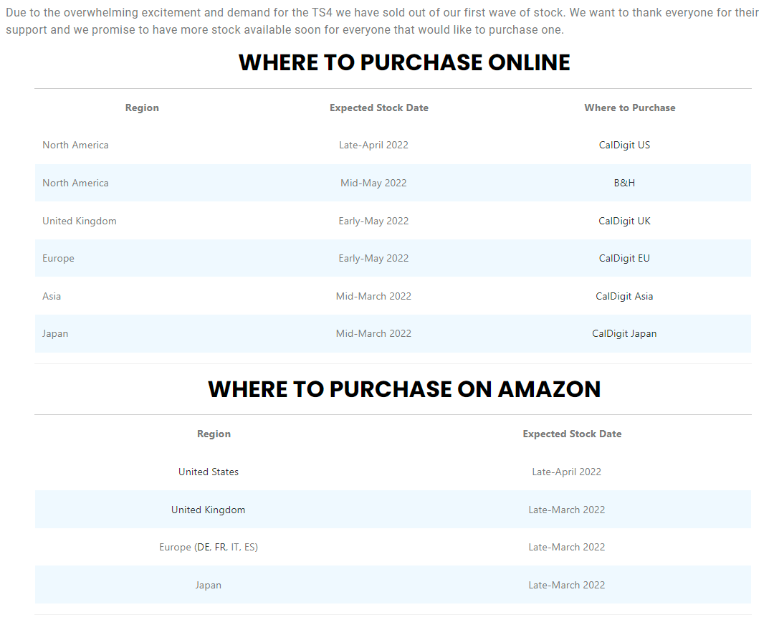The image size is (774, 625).
Task: Click Mid-March 2022 in CalDigit Japan row
Action: tap(373, 334)
